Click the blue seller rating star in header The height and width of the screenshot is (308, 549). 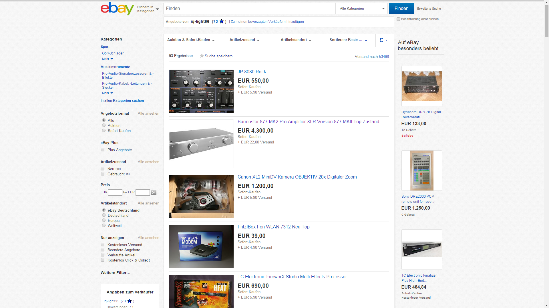pyautogui.click(x=222, y=21)
